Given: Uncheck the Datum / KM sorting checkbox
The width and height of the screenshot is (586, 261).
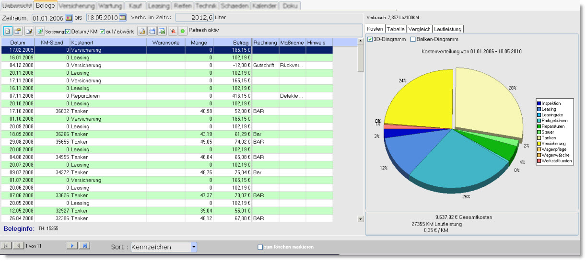Looking at the screenshot, I should (x=68, y=32).
